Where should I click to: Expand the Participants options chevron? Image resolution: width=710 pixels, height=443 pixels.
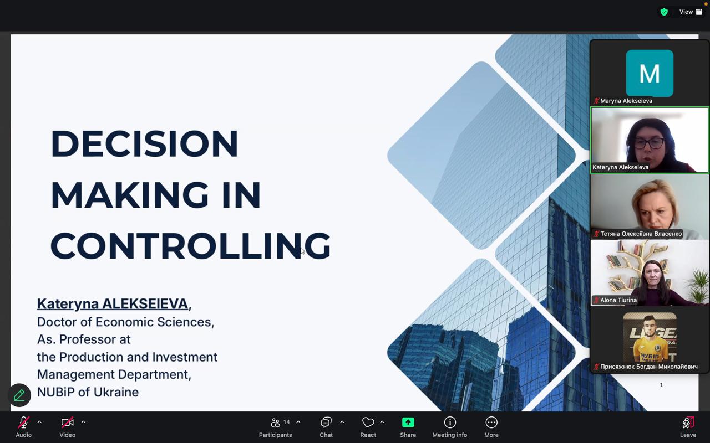point(298,422)
